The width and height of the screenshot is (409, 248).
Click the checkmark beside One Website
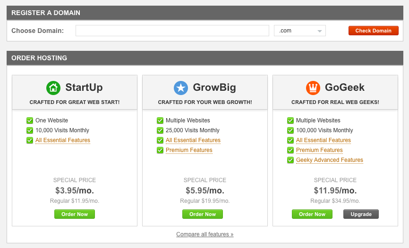coord(30,120)
